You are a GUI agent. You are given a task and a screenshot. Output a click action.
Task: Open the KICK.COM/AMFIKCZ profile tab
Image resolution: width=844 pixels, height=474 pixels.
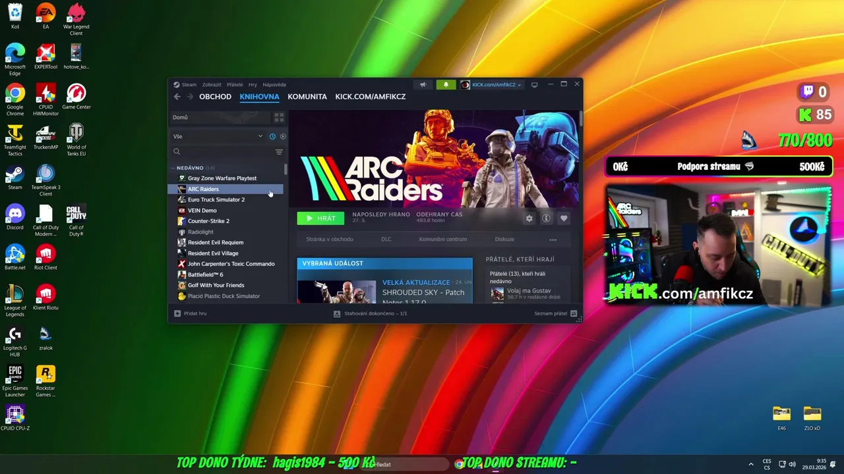click(371, 97)
